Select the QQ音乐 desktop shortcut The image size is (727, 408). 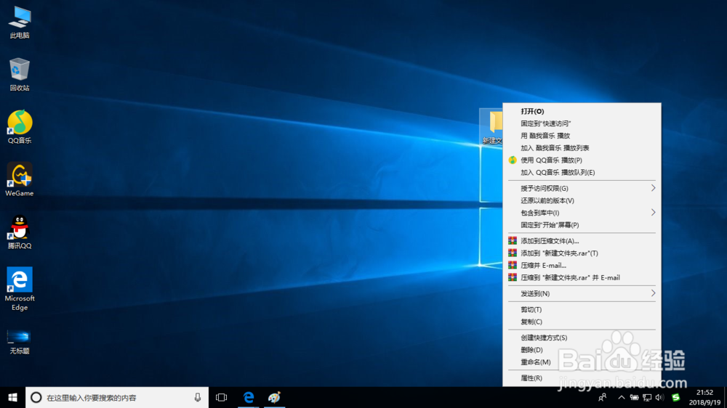20,127
